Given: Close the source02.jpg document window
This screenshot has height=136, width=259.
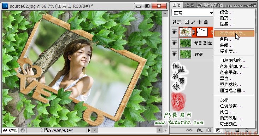Looking at the screenshot, I should (x=159, y=6).
